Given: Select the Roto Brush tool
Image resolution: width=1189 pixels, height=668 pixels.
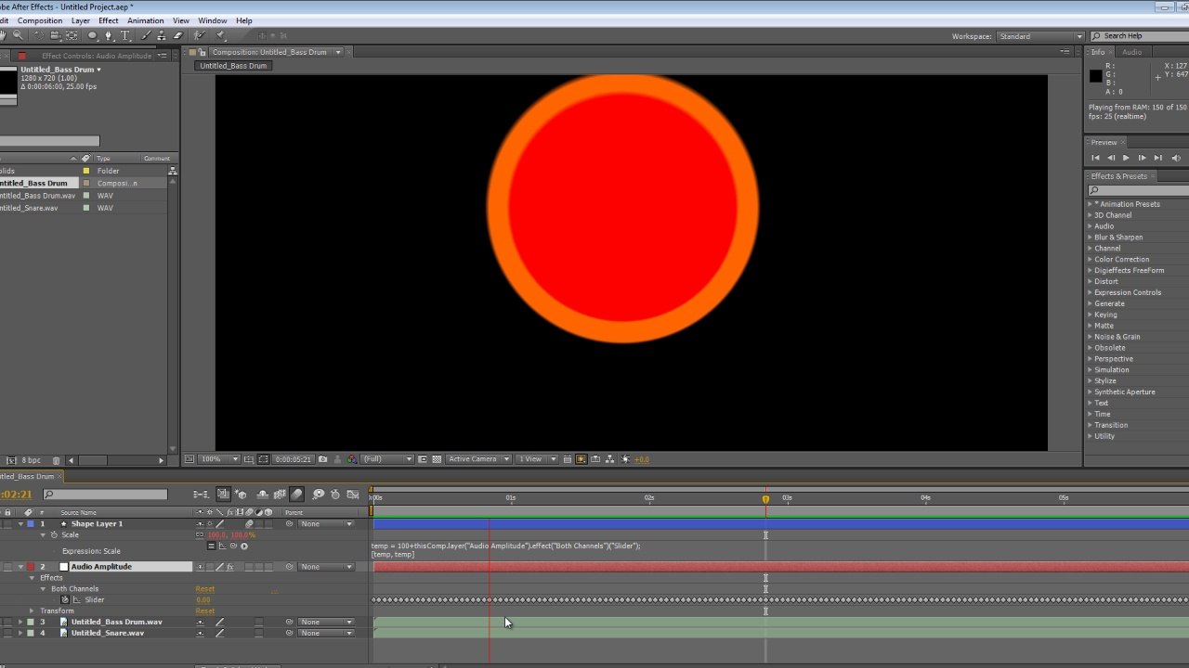Looking at the screenshot, I should pos(200,35).
